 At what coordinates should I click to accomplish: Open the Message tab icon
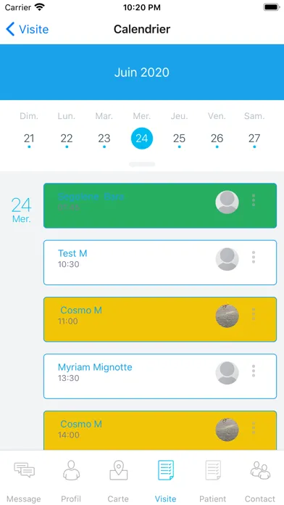24,470
